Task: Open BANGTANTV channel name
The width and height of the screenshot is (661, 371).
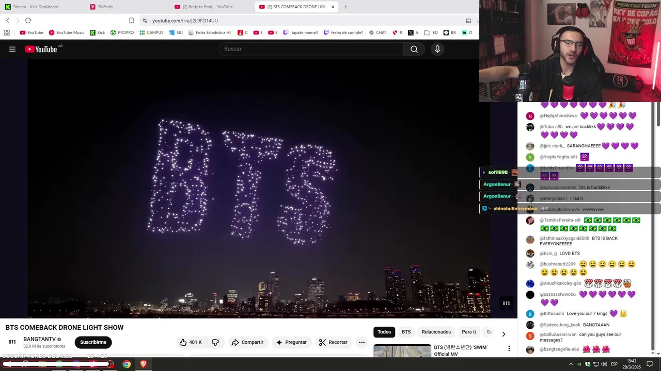Action: [39, 339]
